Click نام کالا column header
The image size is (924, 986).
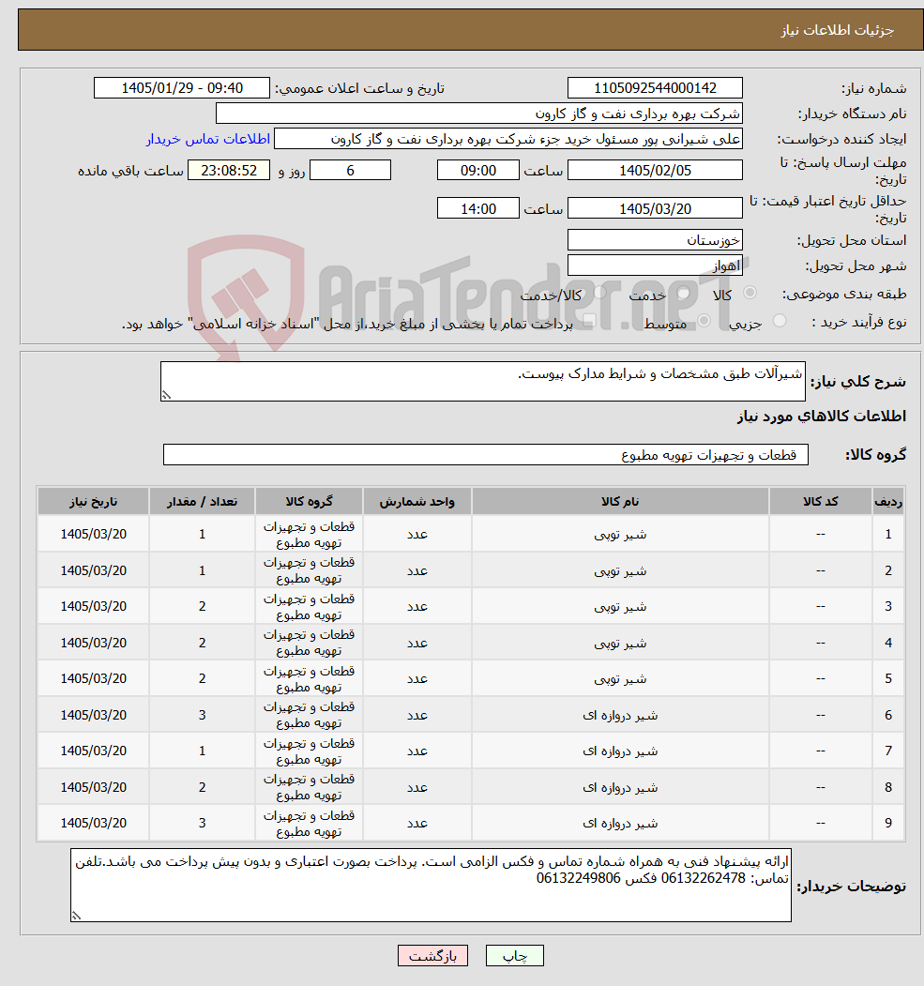620,501
